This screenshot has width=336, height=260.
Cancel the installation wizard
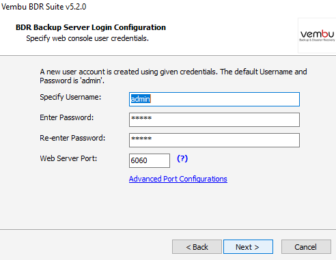tap(306, 246)
